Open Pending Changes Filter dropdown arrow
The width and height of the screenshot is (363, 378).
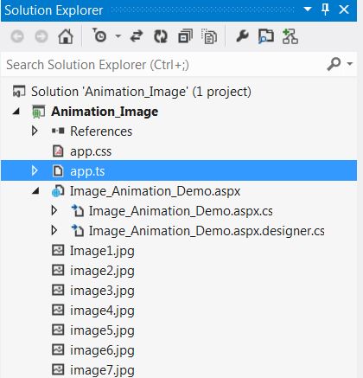tap(118, 36)
